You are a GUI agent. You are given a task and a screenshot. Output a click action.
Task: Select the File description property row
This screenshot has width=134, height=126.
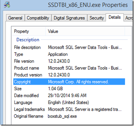click(69, 48)
